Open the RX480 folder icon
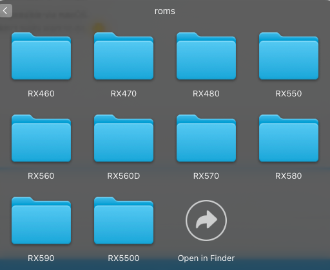 (x=206, y=56)
